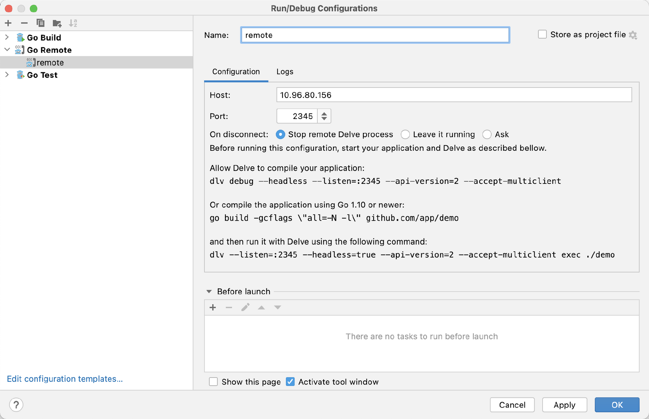Image resolution: width=649 pixels, height=419 pixels.
Task: Click into the Host input field
Action: click(454, 95)
